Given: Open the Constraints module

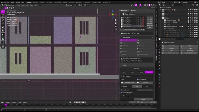Looking at the screenshot, I should tap(128, 46).
